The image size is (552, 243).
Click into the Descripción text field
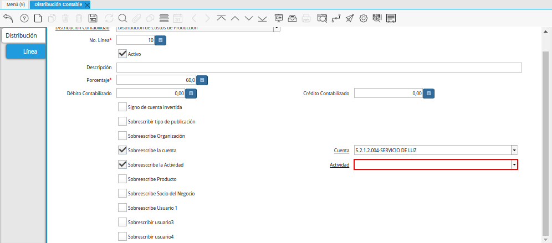[319, 68]
